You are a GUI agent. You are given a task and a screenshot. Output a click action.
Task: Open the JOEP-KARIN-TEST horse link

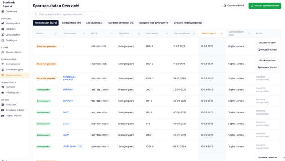point(73,146)
